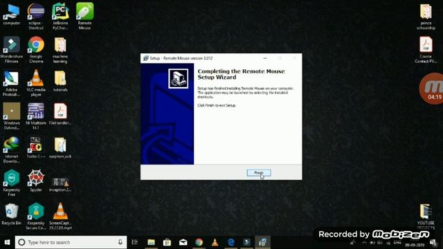Viewport: 443px width, 249px height.
Task: Open File Explorer from the taskbar
Action: (x=151, y=242)
